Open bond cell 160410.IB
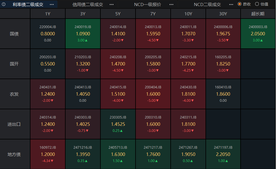 (x=223, y=94)
